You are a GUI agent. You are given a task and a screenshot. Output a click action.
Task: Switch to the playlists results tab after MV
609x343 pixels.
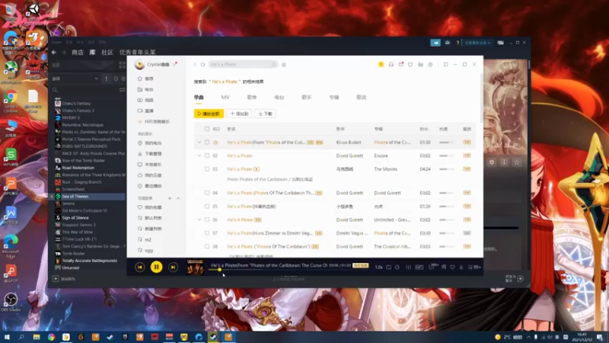tap(252, 98)
